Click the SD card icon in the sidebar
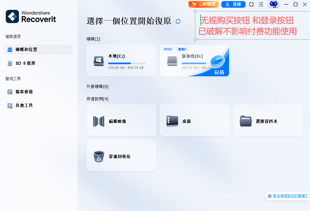Image resolution: width=310 pixels, height=211 pixels. click(x=10, y=63)
